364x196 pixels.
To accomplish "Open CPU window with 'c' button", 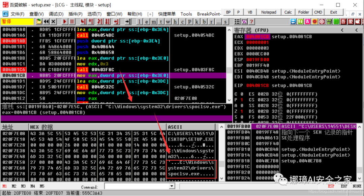I will 182,22.
